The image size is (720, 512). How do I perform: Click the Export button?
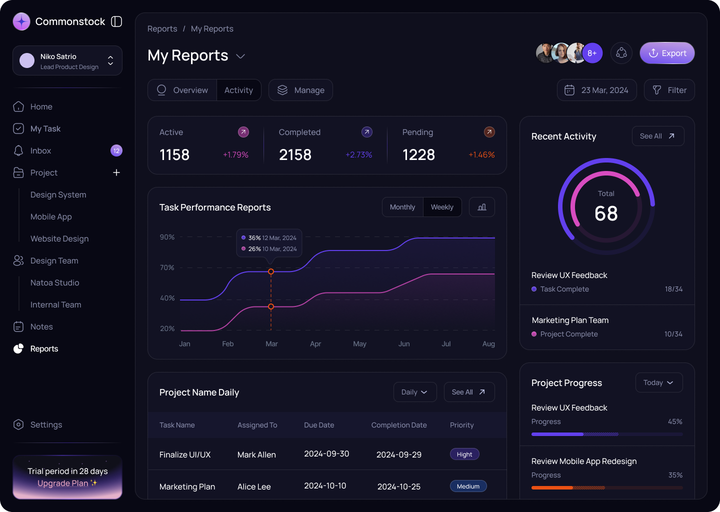coord(667,52)
